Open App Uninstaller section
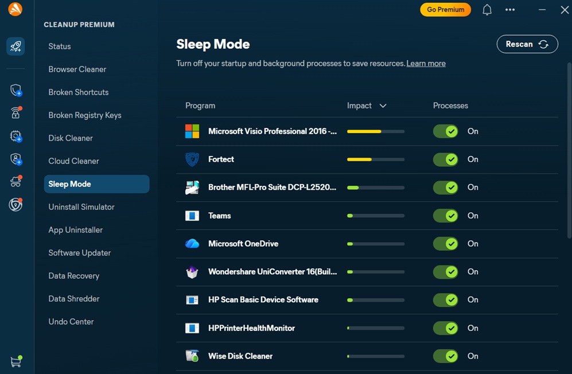The image size is (572, 374). point(76,230)
